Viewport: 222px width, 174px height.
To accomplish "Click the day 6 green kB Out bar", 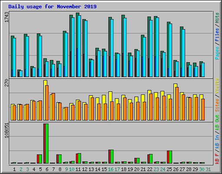I will point(47,144).
